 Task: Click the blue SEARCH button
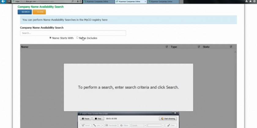25,12
